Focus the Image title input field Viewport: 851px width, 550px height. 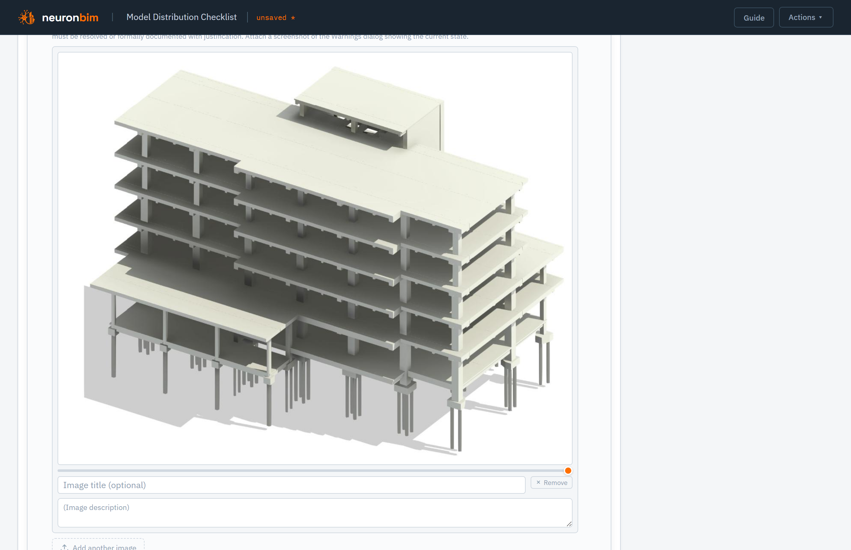(291, 485)
